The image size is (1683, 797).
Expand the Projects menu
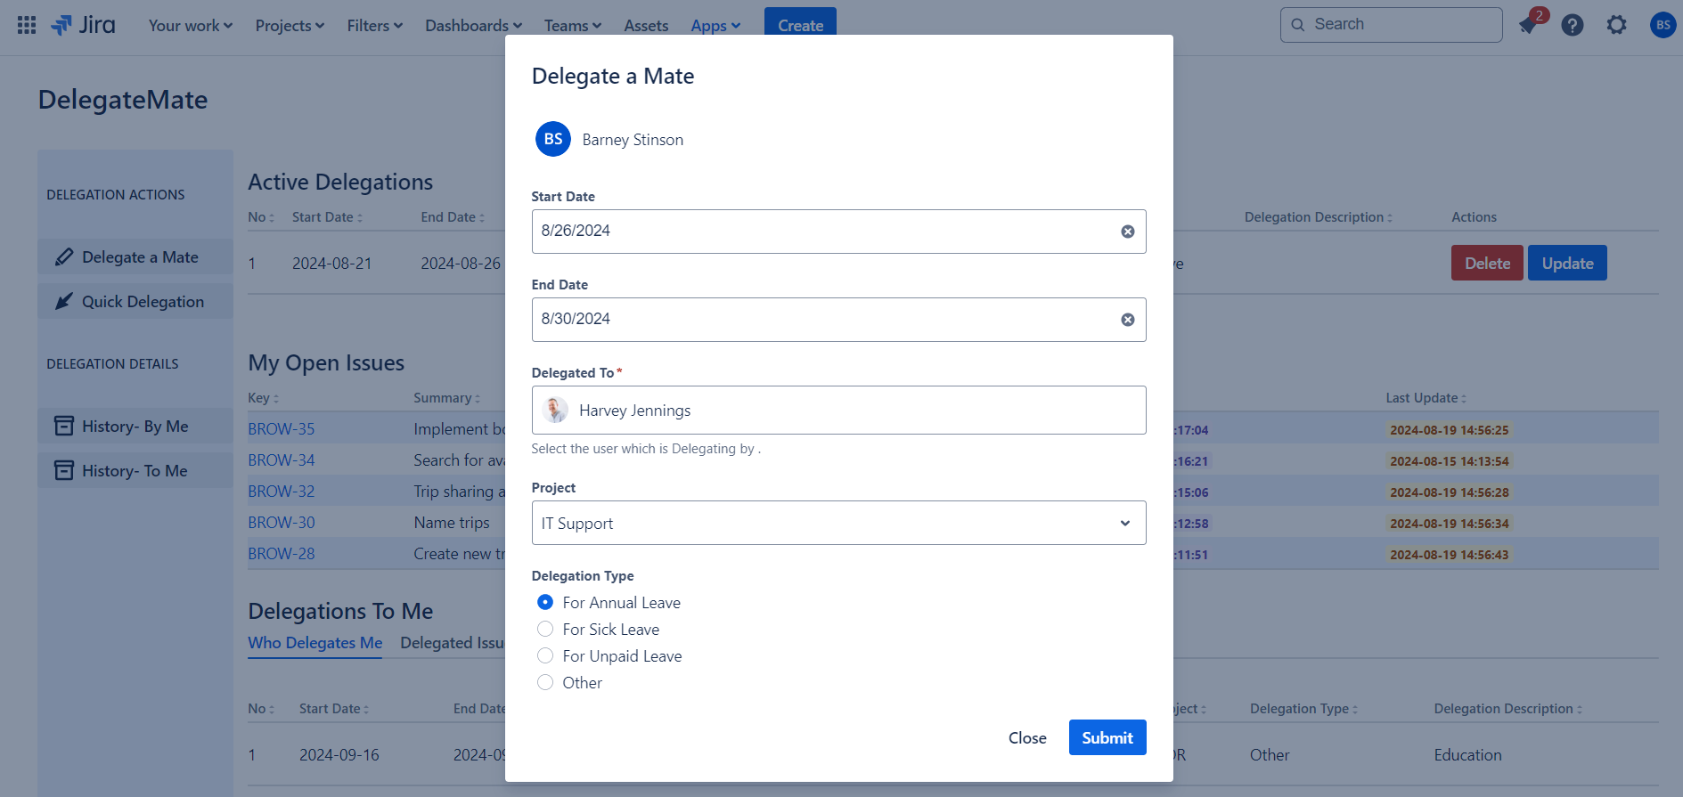pyautogui.click(x=290, y=26)
